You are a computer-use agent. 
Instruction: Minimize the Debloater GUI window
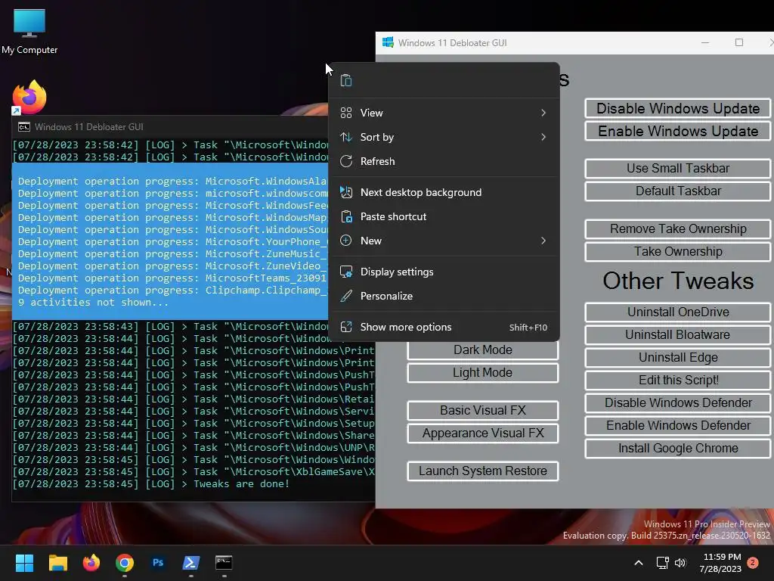click(705, 42)
